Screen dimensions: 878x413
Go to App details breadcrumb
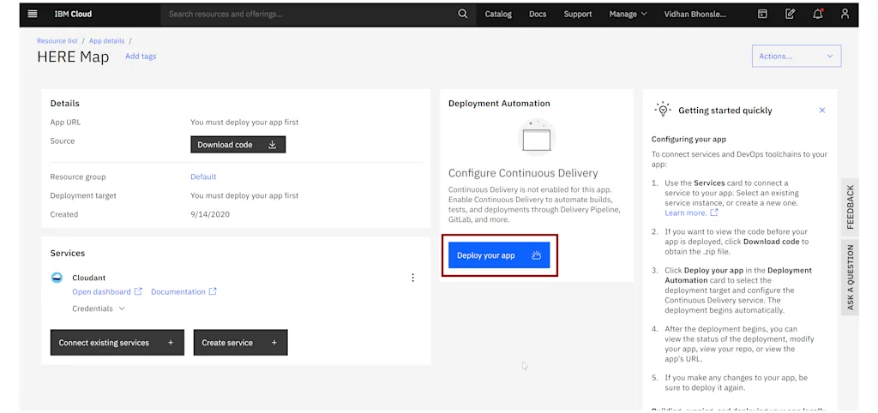107,41
